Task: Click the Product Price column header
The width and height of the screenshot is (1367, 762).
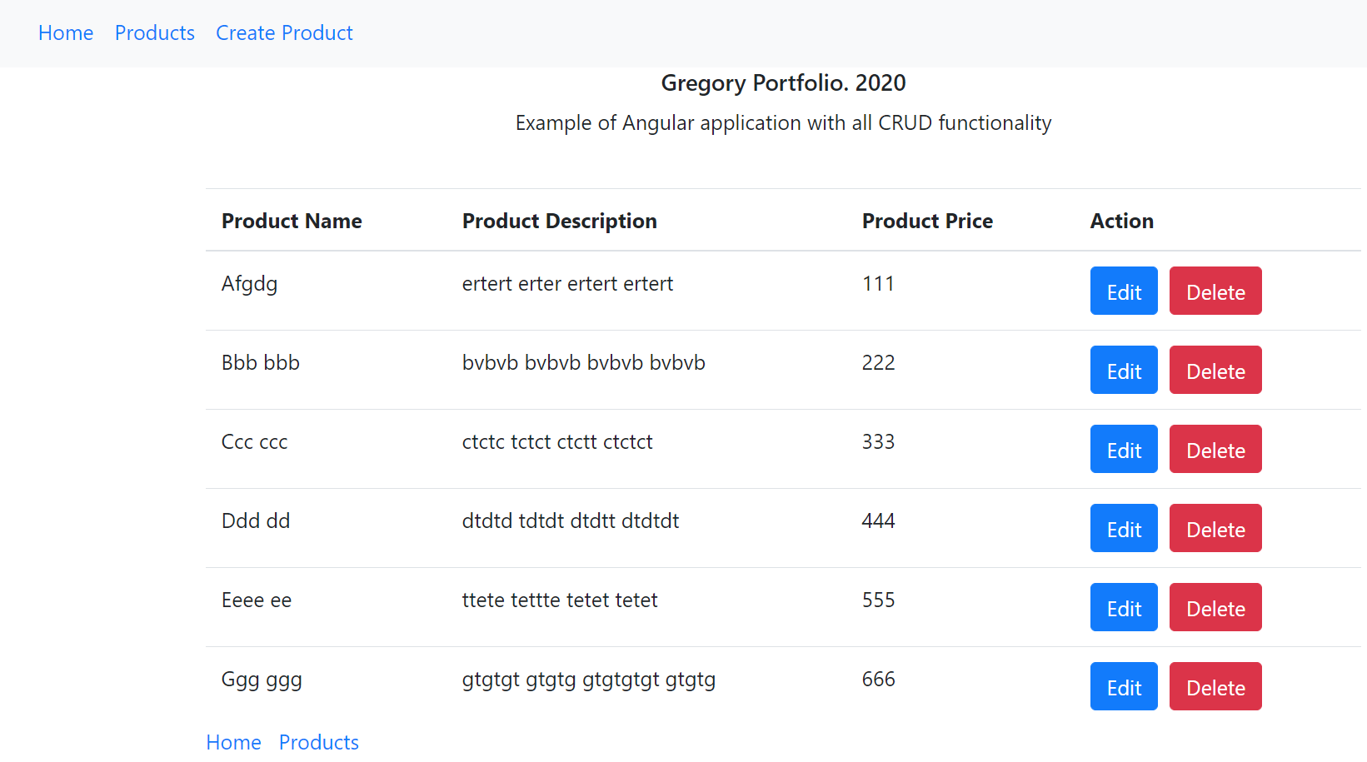Action: coord(927,221)
